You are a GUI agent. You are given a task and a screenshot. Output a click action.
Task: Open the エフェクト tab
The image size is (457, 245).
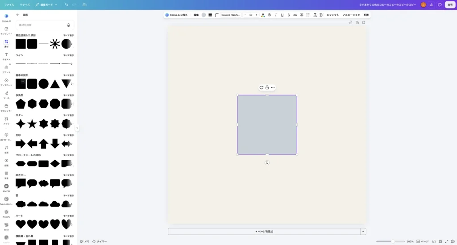[332, 15]
